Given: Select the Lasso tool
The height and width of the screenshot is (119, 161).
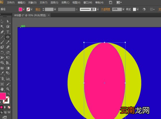Looking at the screenshot, I should click(8, 27).
